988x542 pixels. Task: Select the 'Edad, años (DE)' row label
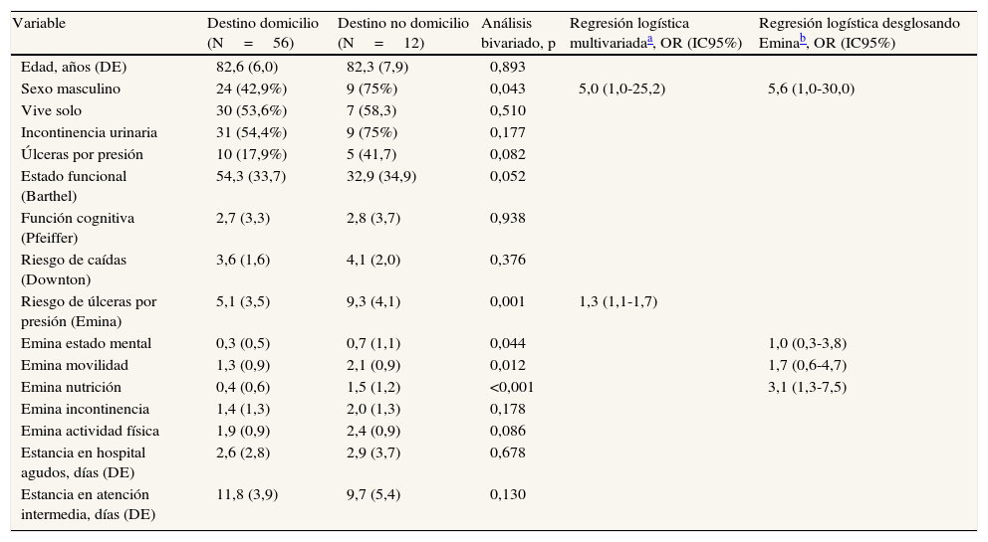point(74,67)
